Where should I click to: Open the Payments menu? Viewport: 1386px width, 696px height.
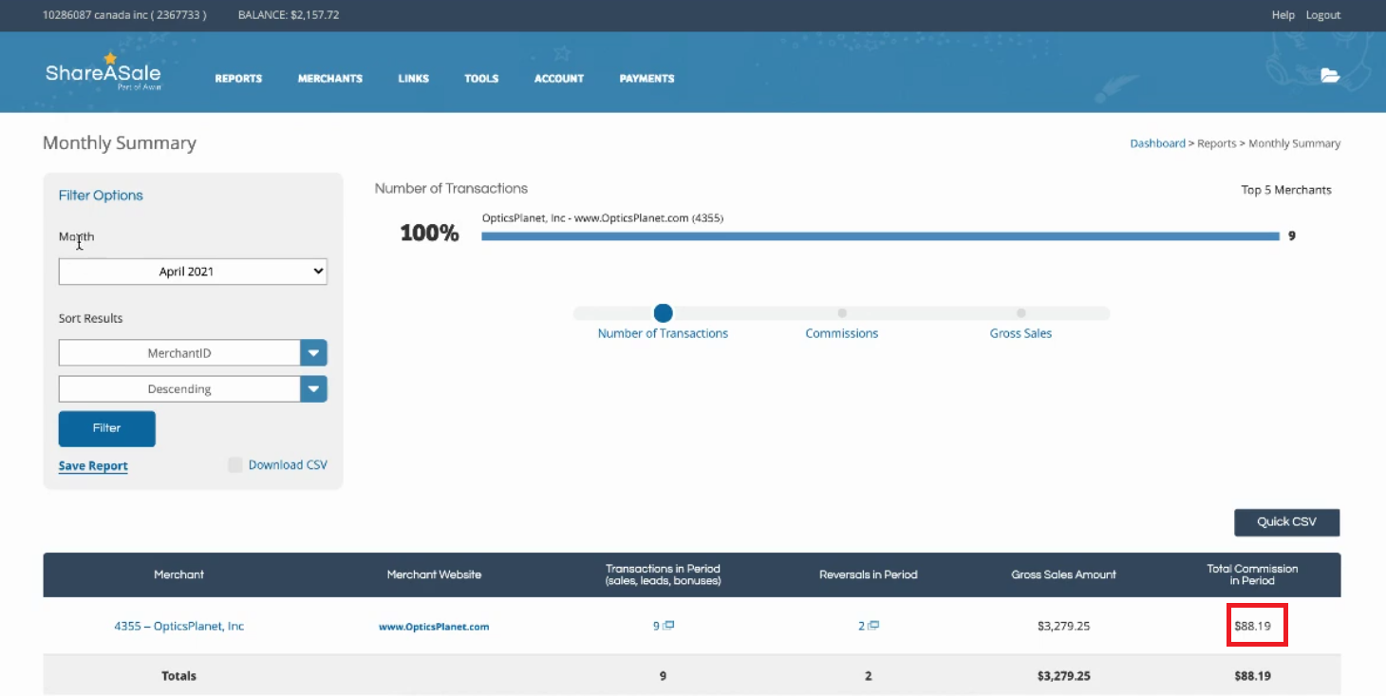point(646,79)
